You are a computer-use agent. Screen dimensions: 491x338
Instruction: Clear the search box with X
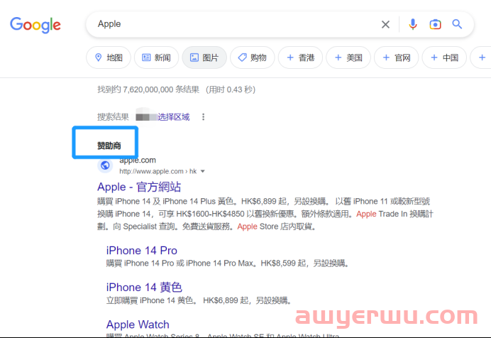point(385,24)
